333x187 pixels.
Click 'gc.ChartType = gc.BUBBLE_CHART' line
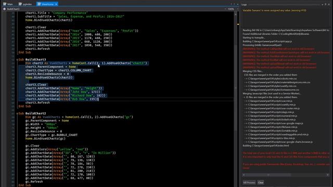pyautogui.click(x=52, y=135)
